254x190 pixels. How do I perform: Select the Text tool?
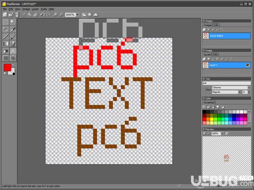coord(13,51)
